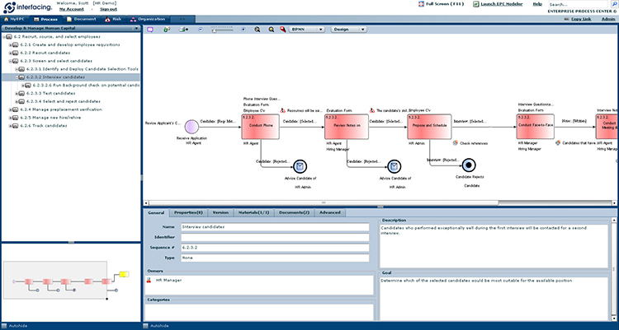This screenshot has width=619, height=330.
Task: Toggle the details panel Autohide checkbox
Action: [145, 326]
